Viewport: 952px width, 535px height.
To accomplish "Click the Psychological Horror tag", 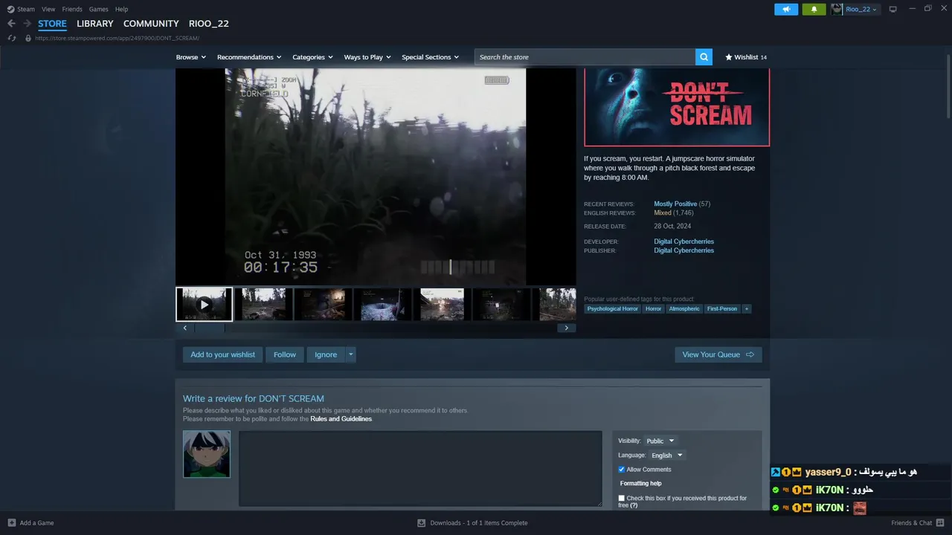I will (612, 308).
